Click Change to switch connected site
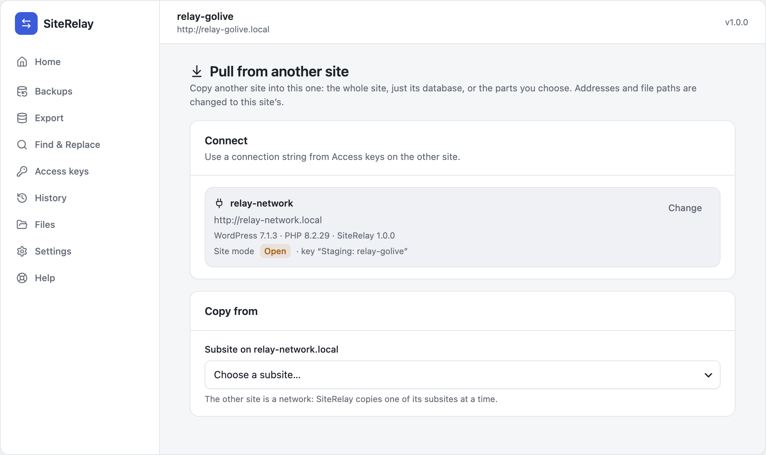Viewport: 766px width, 455px height. (685, 208)
